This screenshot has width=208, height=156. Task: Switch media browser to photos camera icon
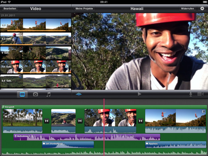(x=36, y=94)
